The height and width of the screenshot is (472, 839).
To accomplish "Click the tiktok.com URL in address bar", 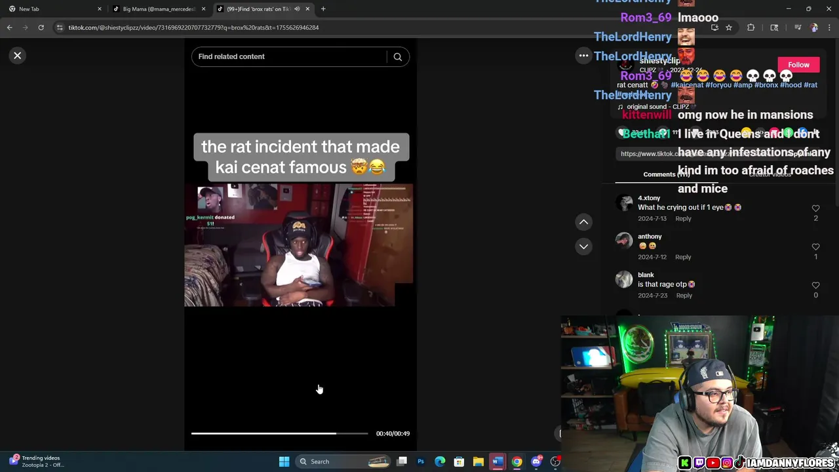I will tap(193, 28).
